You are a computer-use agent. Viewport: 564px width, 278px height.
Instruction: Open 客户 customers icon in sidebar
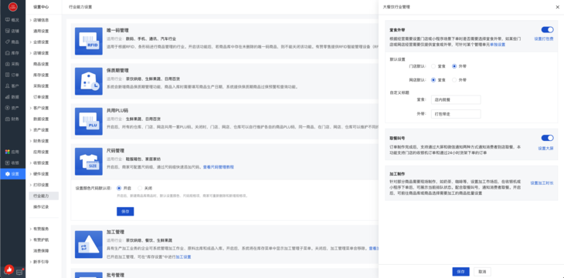click(x=8, y=86)
